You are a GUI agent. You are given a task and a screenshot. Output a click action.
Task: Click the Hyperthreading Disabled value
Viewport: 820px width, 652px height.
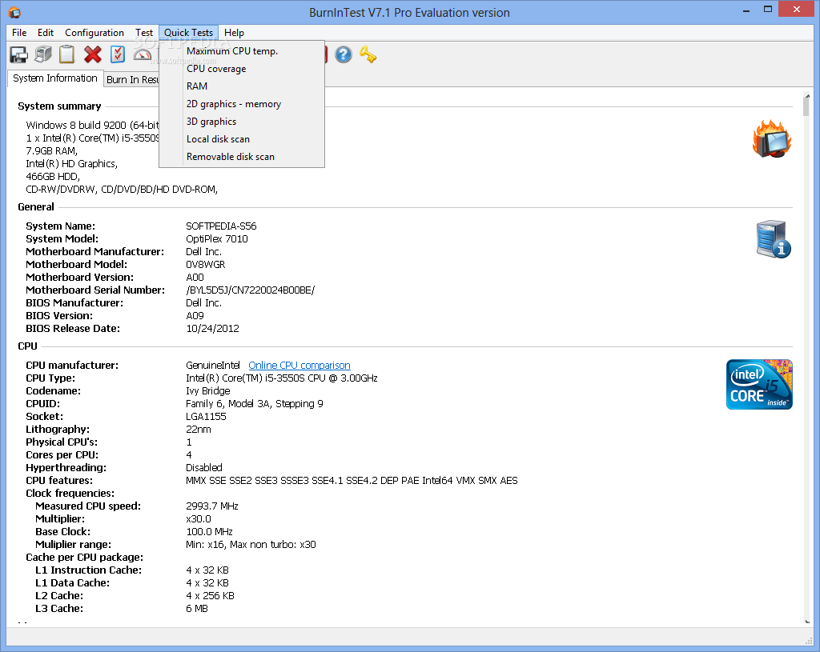204,467
